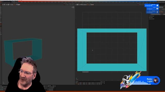Viewport: 165px width, 92px height.
Task: Click the crossed-tools icon starting the UV editor toolbar
Action: [76, 5]
